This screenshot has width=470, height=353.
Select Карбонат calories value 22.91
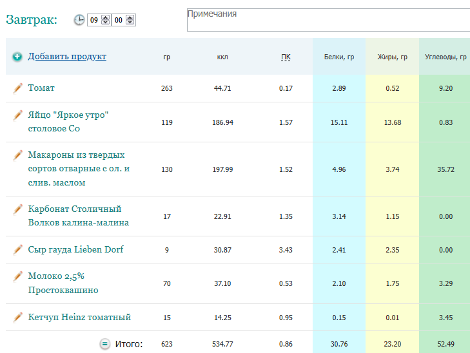click(222, 216)
